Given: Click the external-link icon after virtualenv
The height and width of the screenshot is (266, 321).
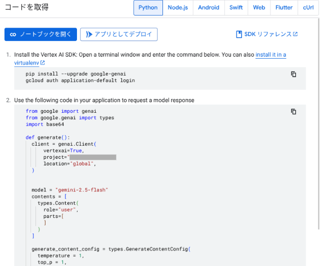Looking at the screenshot, I should click(42, 63).
